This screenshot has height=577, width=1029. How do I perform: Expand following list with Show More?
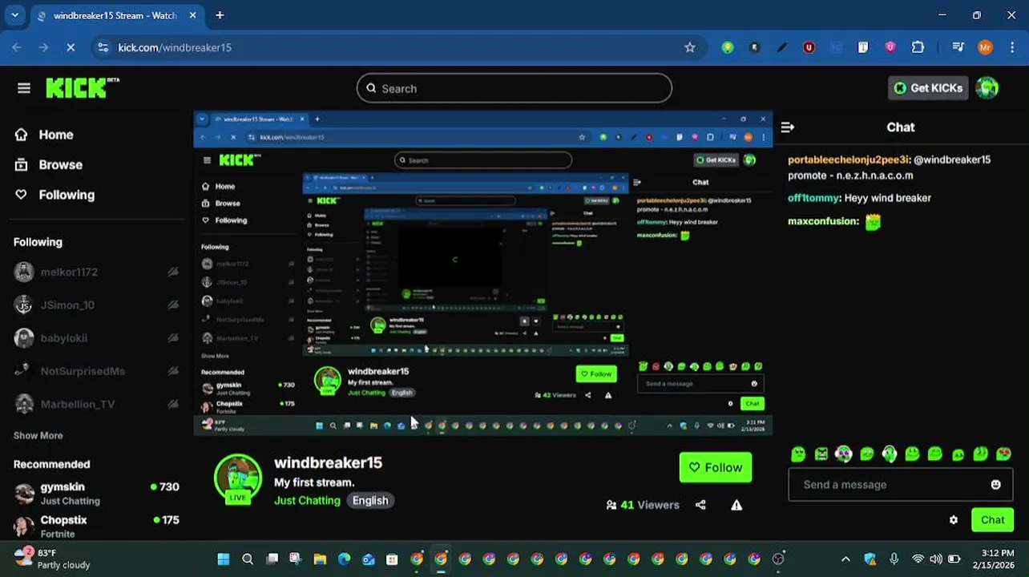tap(38, 435)
